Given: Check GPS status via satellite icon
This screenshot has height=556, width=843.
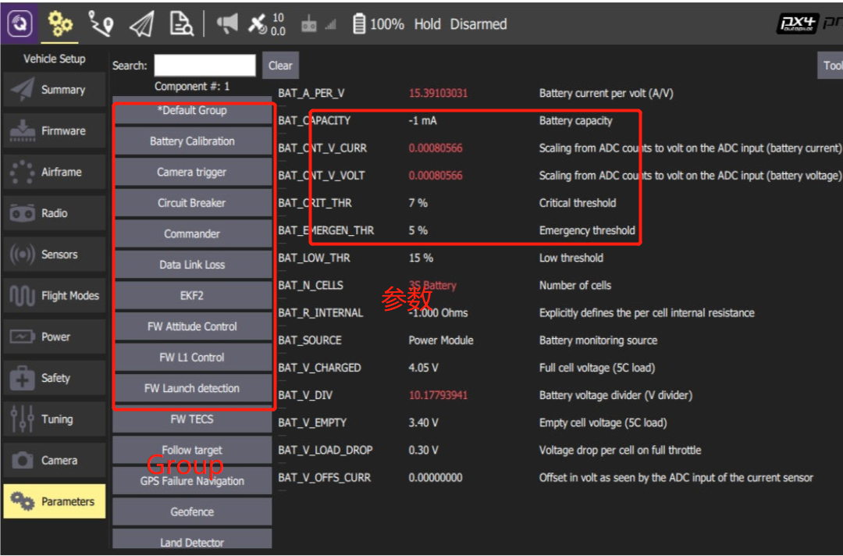Looking at the screenshot, I should coord(258,23).
